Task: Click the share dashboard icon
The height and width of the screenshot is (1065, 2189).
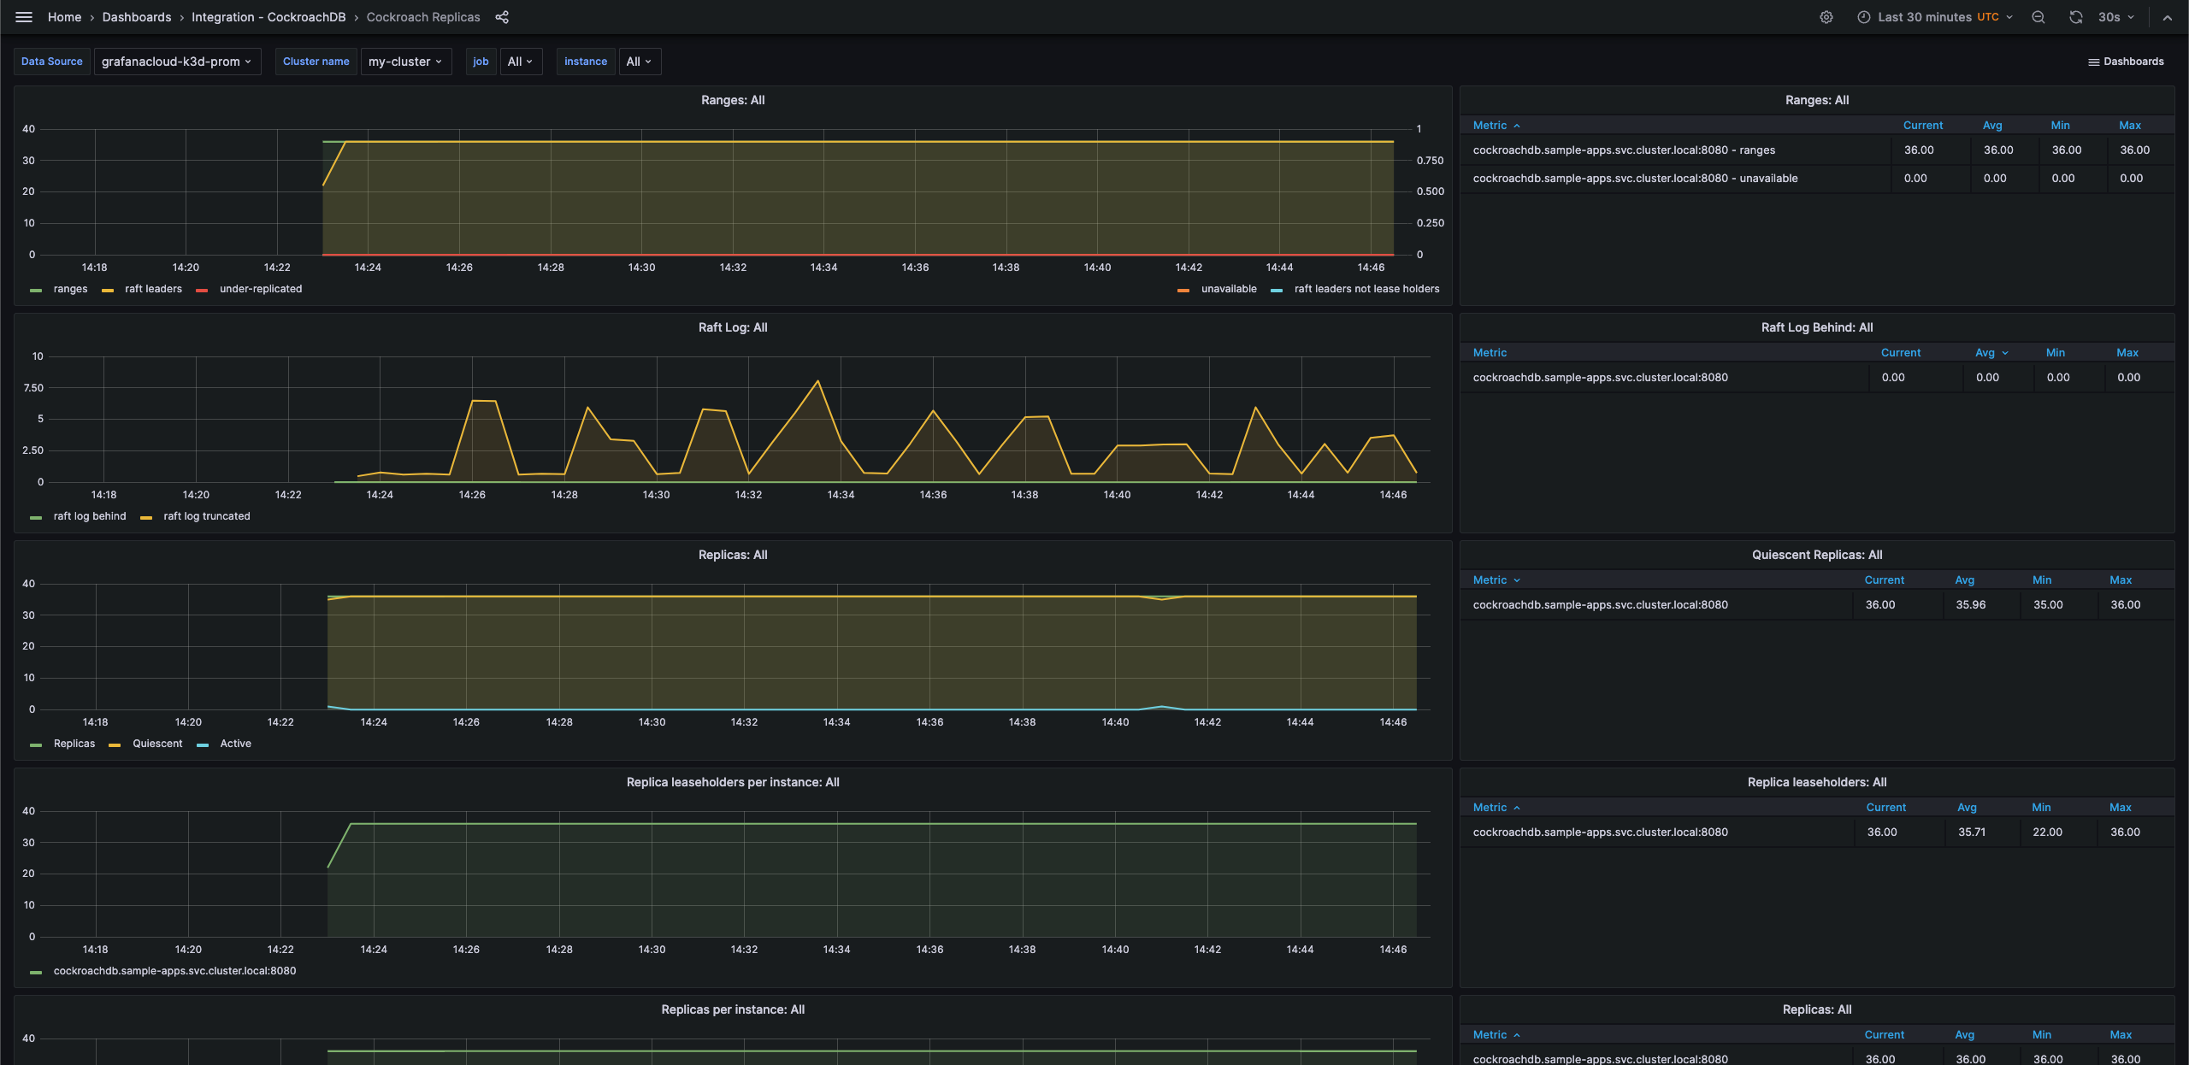Action: pyautogui.click(x=502, y=17)
